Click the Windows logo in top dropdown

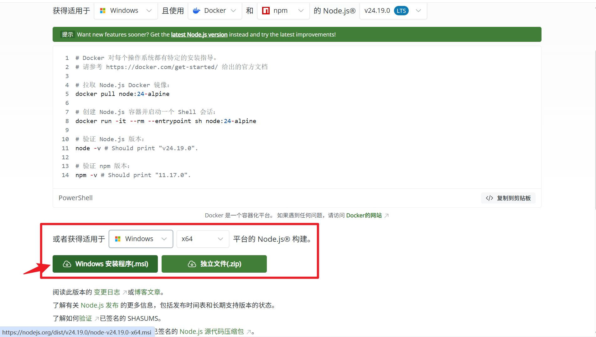(102, 11)
